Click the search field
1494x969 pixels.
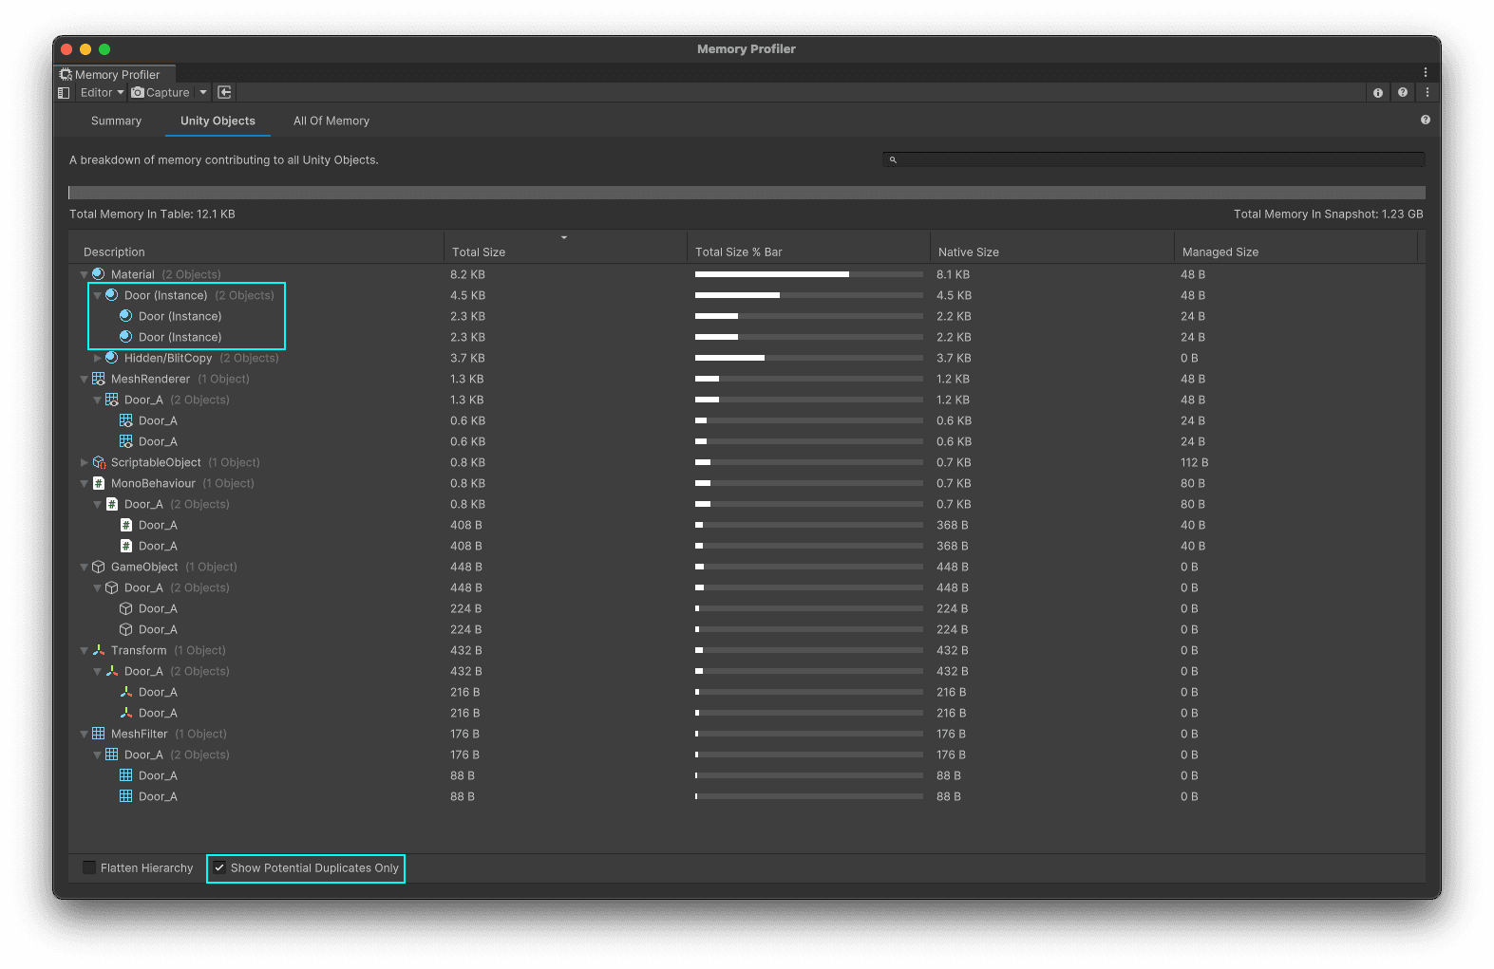(x=1153, y=159)
